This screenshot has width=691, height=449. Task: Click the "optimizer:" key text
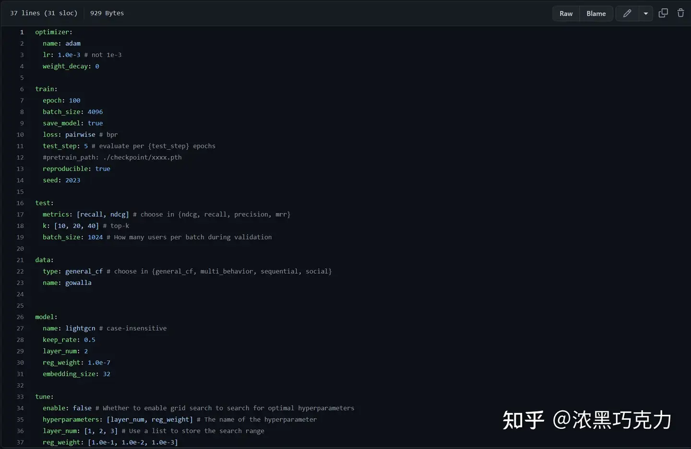(x=54, y=32)
